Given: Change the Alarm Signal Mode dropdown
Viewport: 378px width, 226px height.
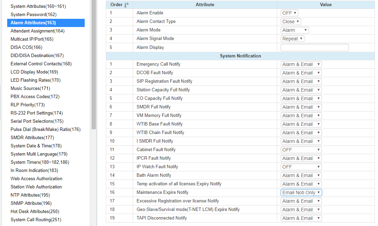Looking at the screenshot, I should (293, 39).
